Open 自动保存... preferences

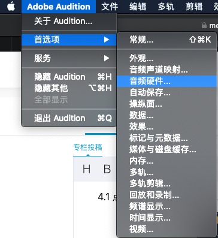pos(166,92)
